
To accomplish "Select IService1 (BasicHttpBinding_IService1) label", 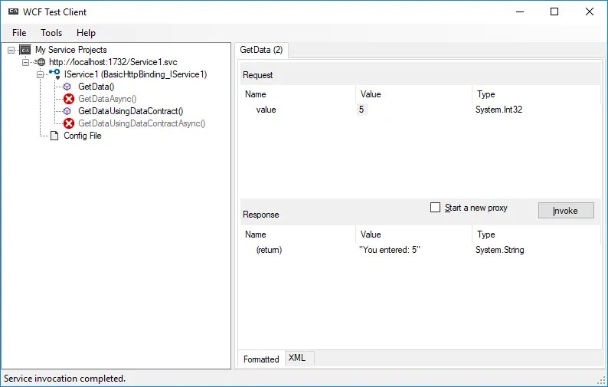I will [x=136, y=74].
